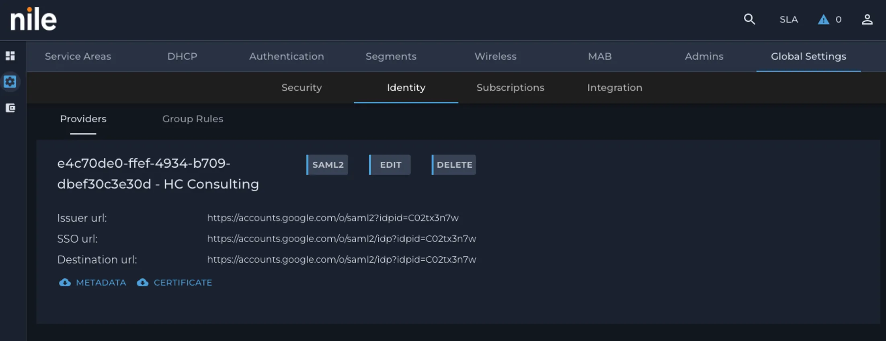The height and width of the screenshot is (341, 886).
Task: Open the dashboard grid icon in sidebar
Action: coord(10,56)
